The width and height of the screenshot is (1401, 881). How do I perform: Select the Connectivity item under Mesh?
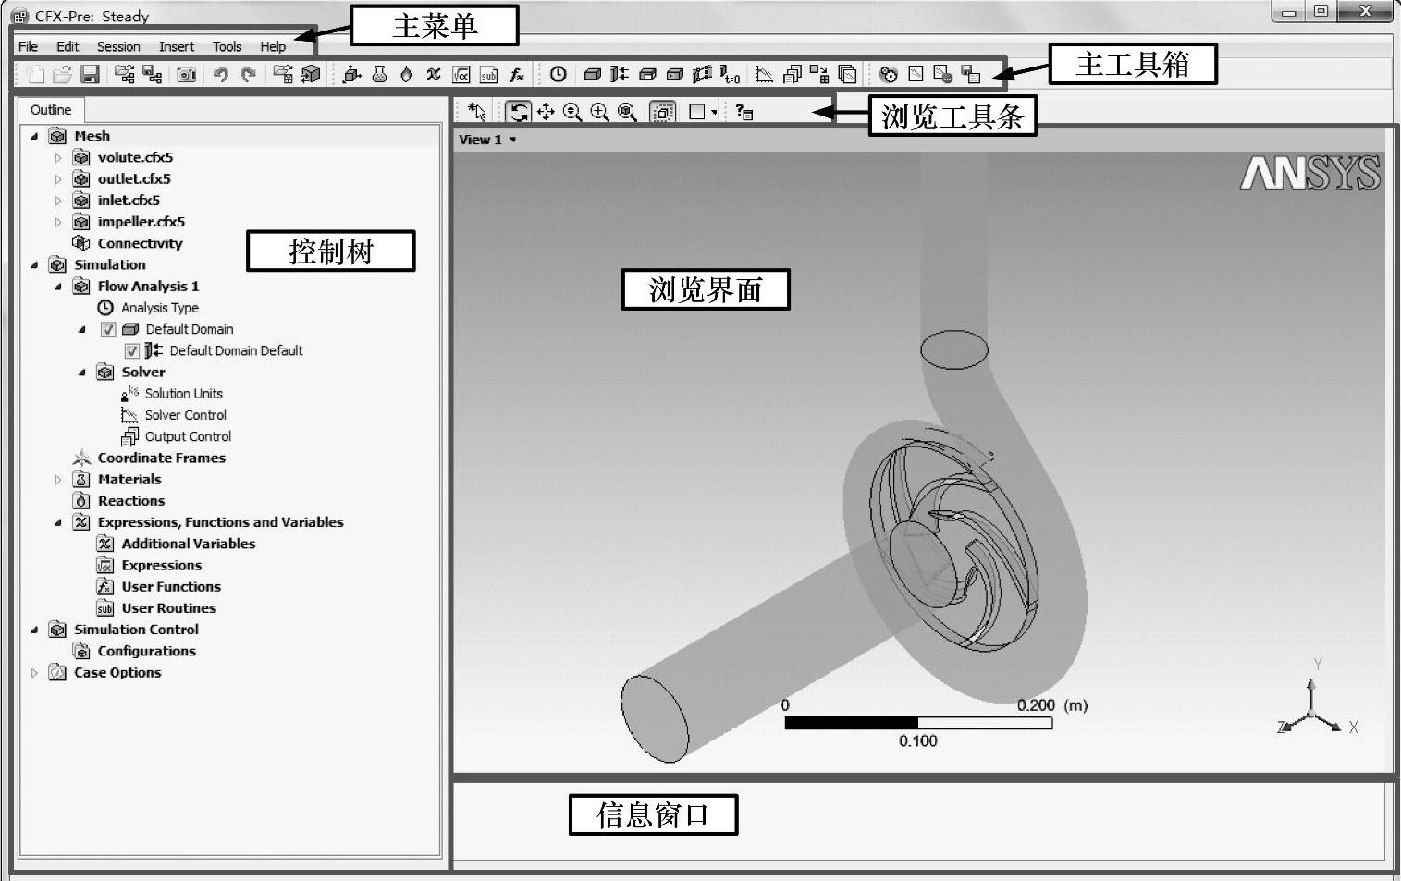tap(141, 243)
